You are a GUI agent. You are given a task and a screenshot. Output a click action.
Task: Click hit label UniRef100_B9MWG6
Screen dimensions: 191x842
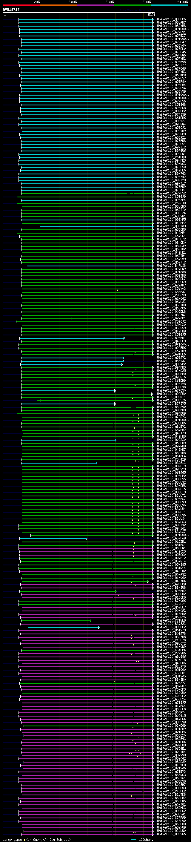(171, 55)
